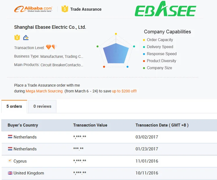Click the Netherlands flag in first order row
The height and width of the screenshot is (180, 217).
[10, 137]
